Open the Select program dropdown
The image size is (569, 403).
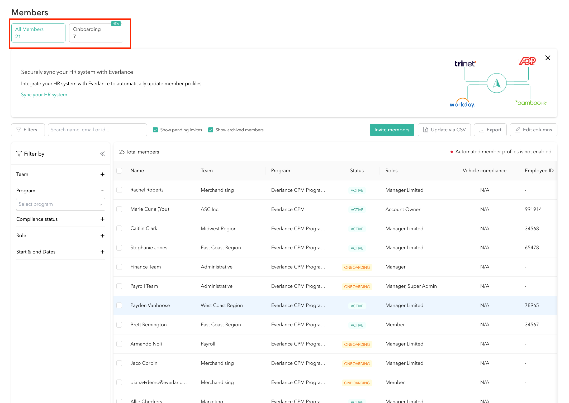point(60,204)
